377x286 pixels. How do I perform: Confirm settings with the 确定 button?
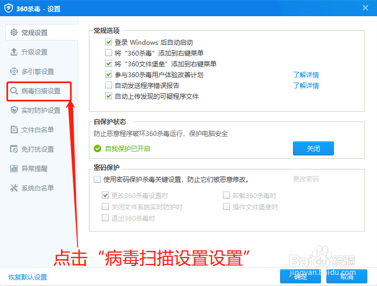pos(301,276)
